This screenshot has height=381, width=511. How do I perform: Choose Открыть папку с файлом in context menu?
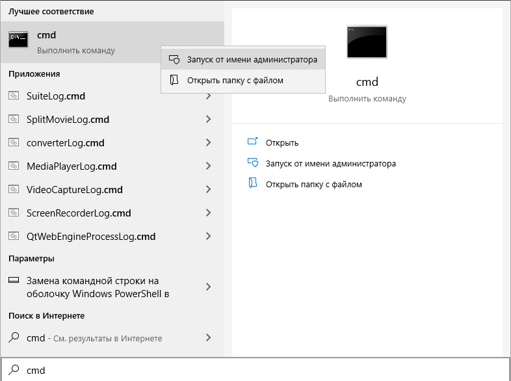click(243, 81)
